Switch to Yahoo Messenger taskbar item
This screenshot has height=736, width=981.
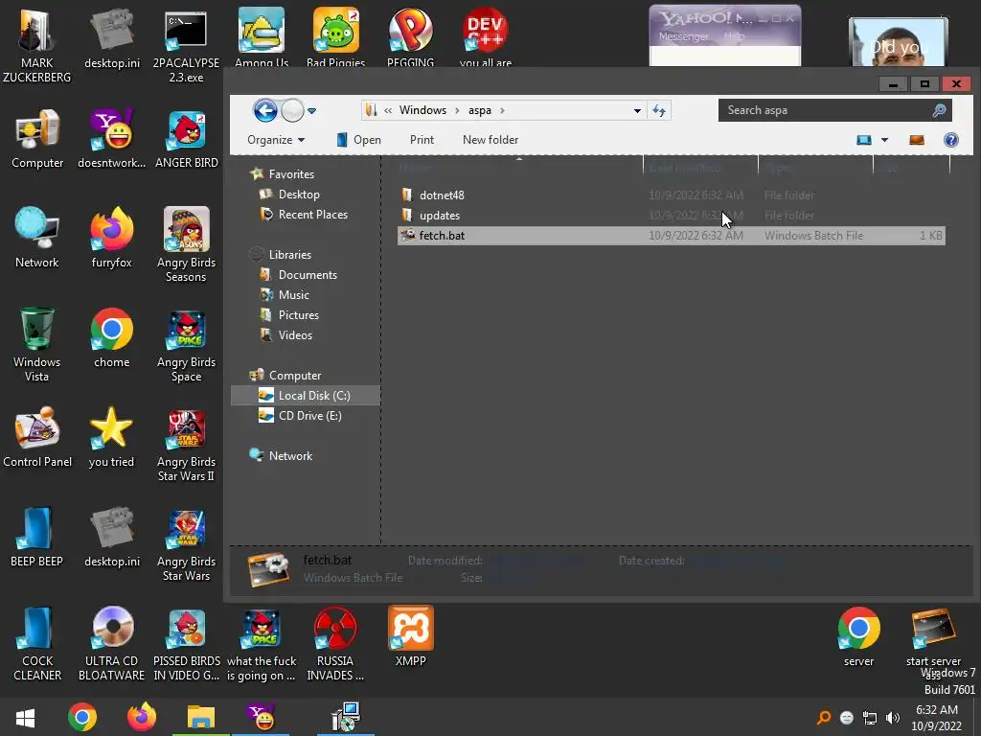261,717
